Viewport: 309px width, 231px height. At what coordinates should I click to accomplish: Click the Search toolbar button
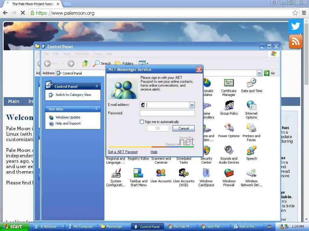click(102, 63)
